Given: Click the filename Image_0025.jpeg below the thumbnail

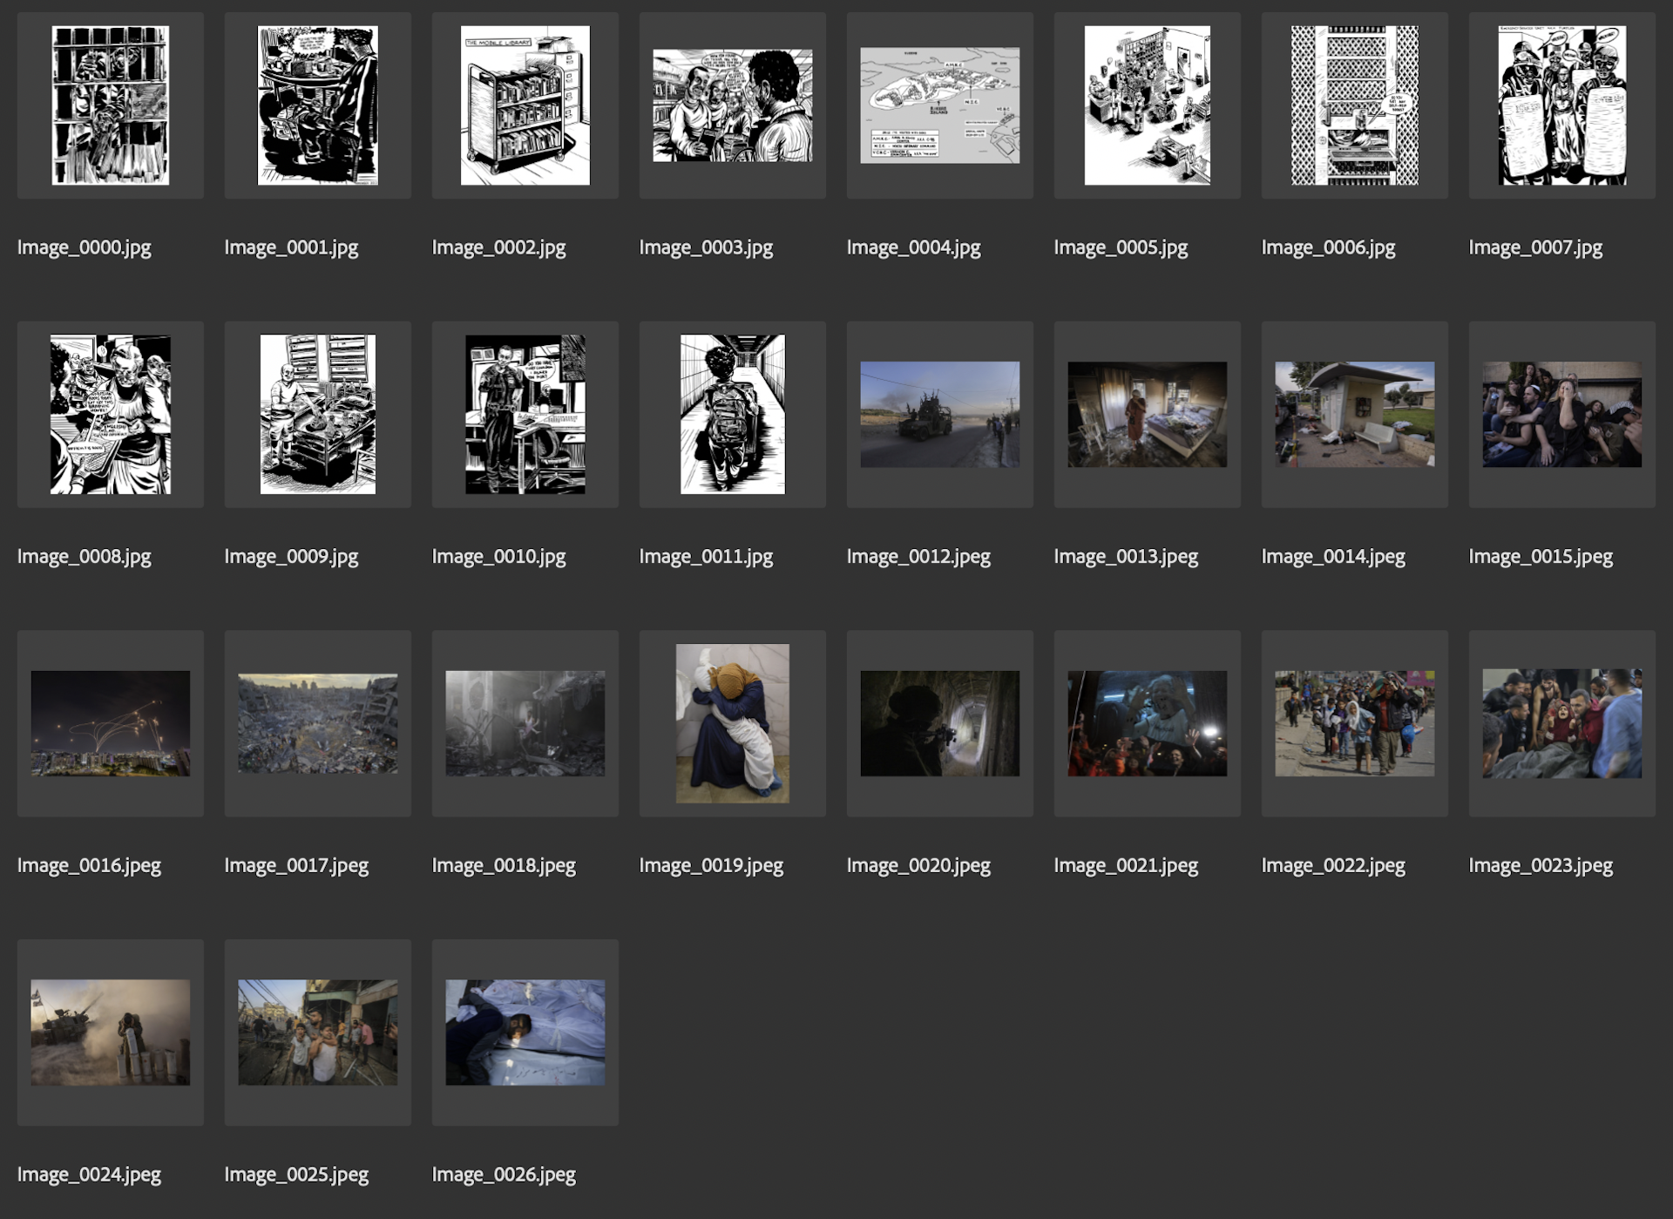Looking at the screenshot, I should [297, 1175].
